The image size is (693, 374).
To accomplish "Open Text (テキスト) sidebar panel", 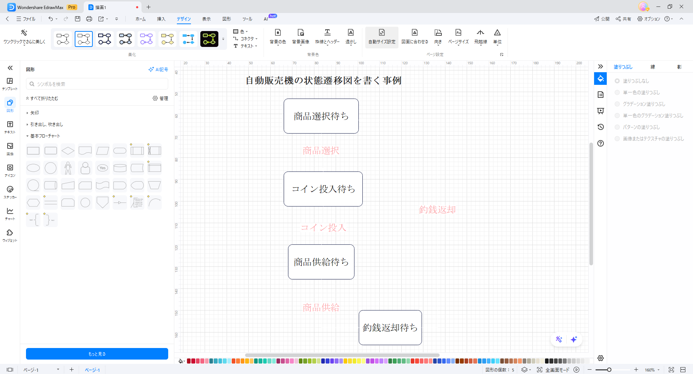I will click(x=10, y=127).
